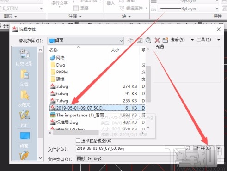Click the file list scroll-left arrow
227x171 pixels.
pyautogui.click(x=50, y=133)
